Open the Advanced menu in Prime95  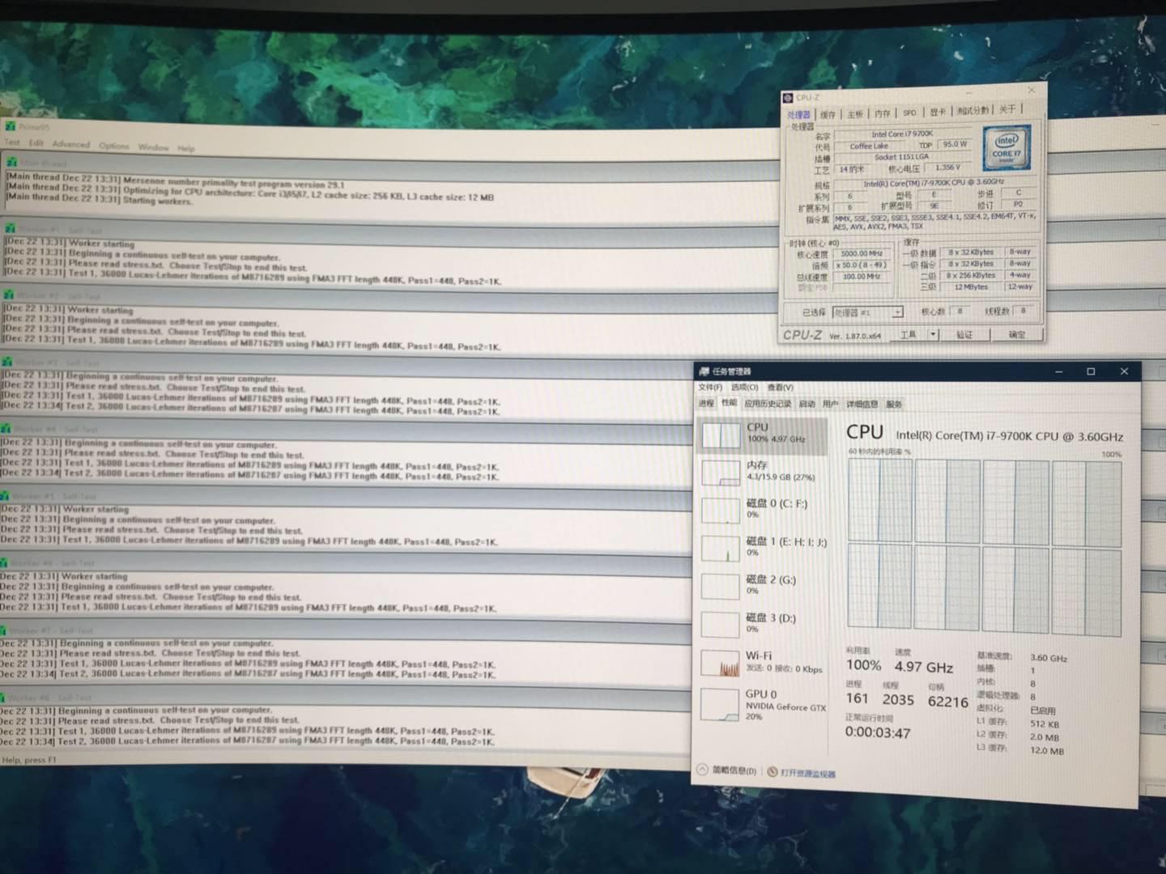click(71, 144)
